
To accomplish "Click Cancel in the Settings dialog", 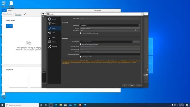I will [132, 85].
